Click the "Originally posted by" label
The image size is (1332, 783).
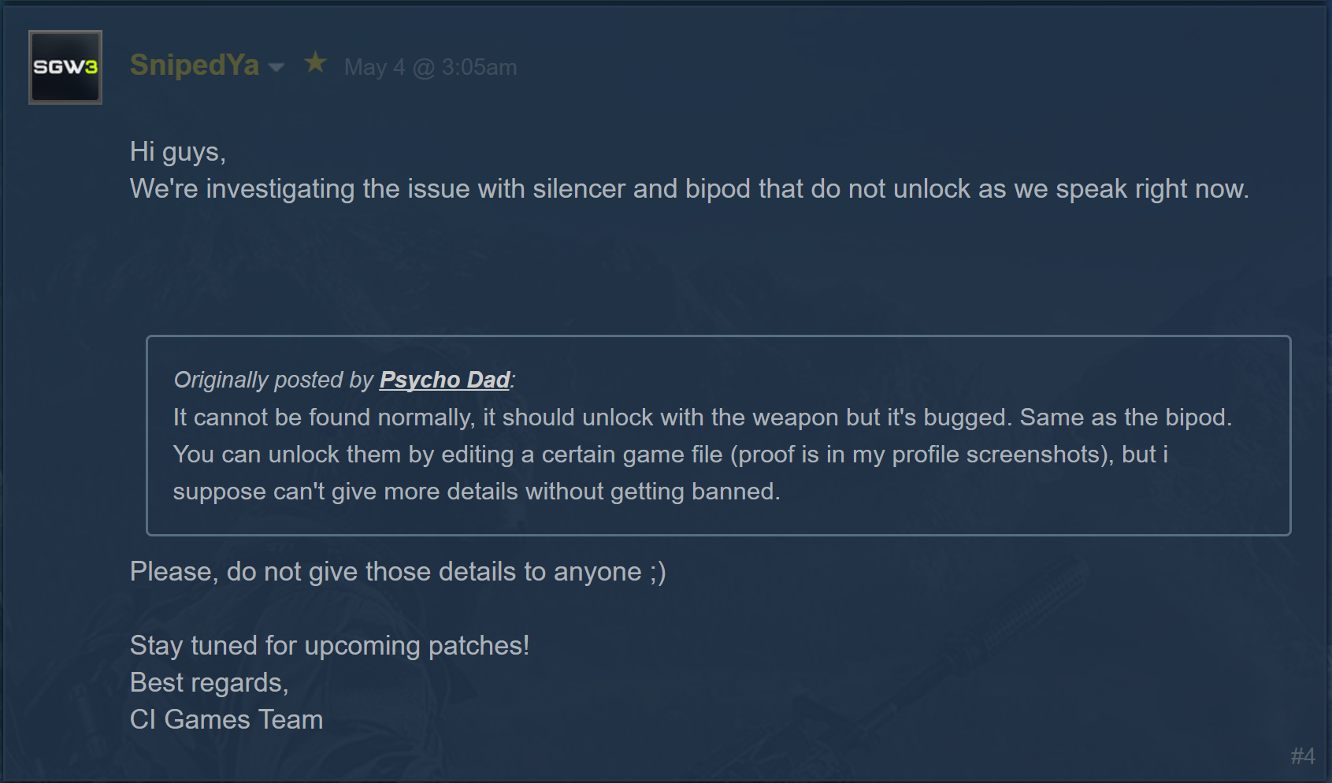click(273, 380)
